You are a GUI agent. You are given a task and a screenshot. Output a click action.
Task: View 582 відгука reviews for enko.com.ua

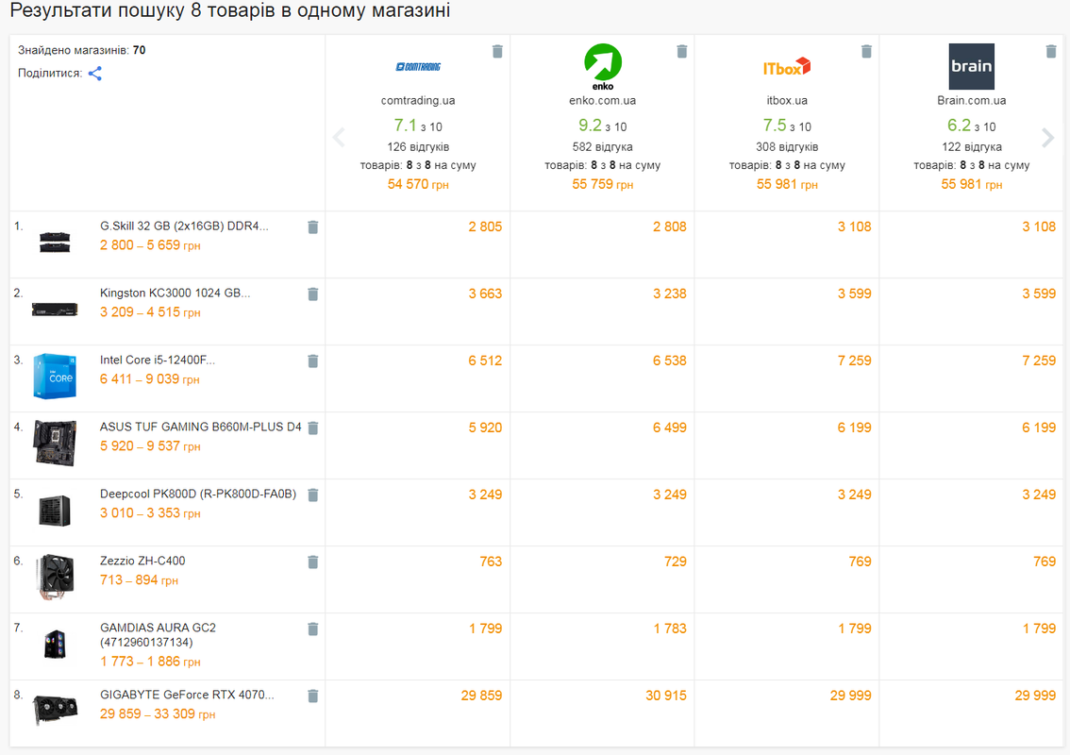pyautogui.click(x=603, y=147)
